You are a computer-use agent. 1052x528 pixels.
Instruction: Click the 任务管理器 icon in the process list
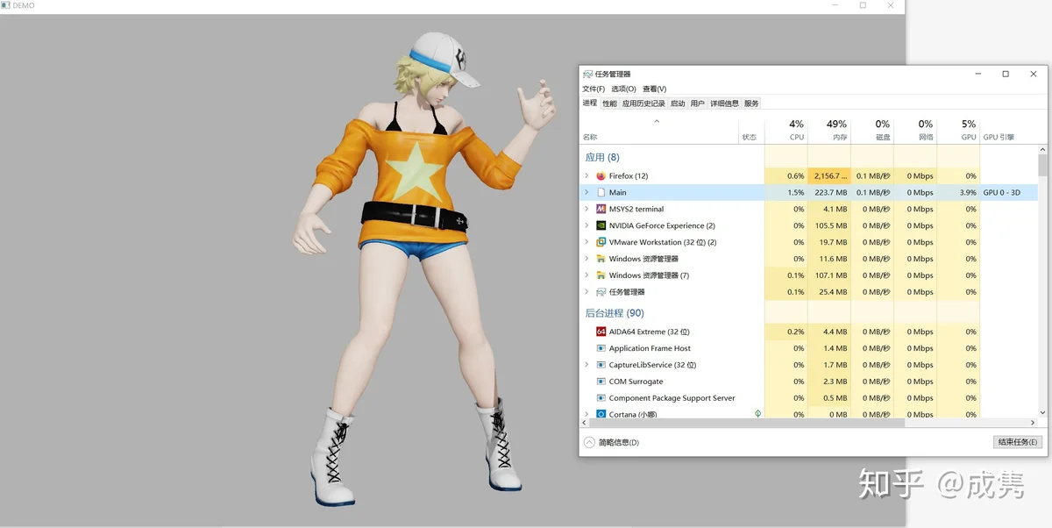pos(601,292)
